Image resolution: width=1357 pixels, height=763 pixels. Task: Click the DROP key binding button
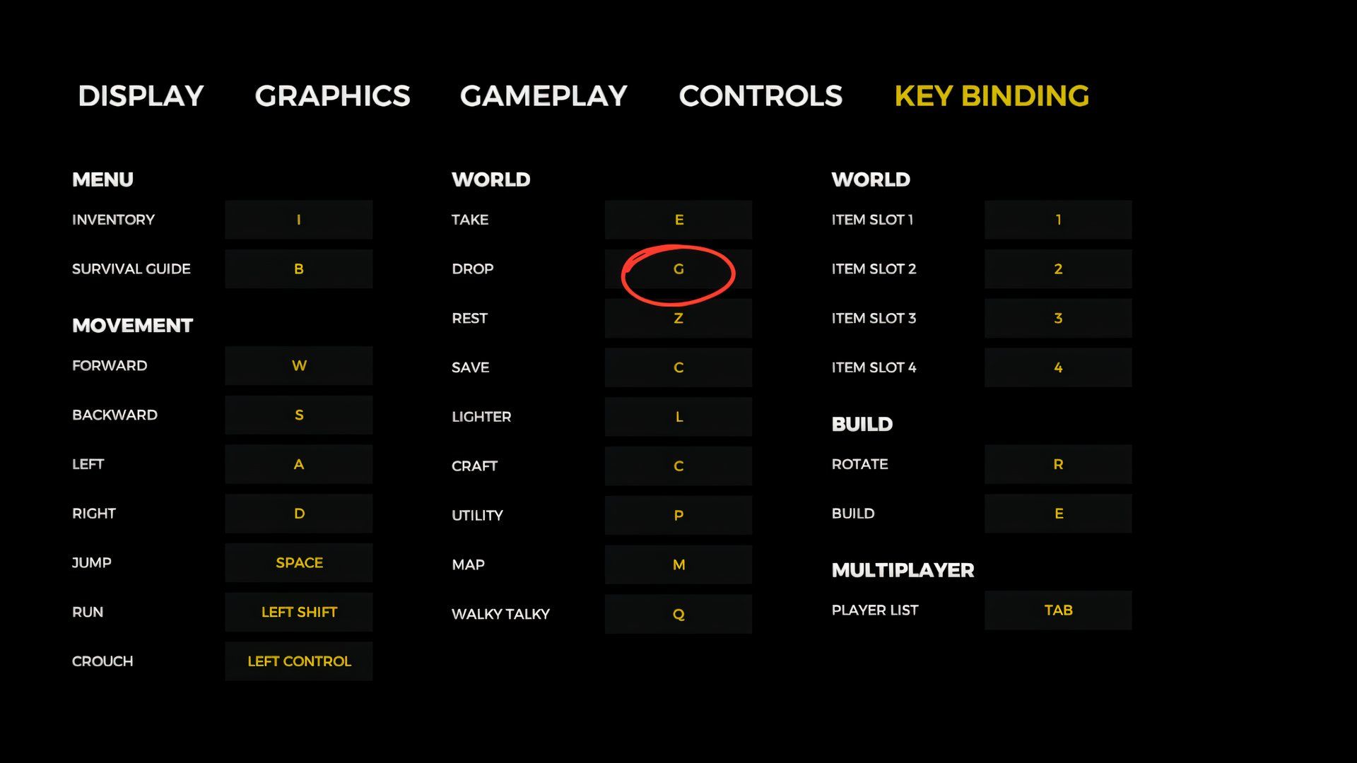(678, 268)
